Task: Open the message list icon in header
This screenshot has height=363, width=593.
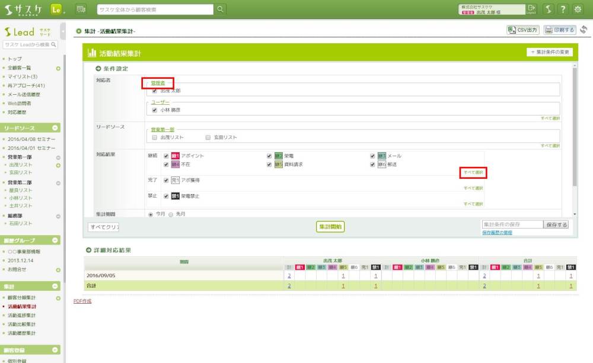Action: tap(81, 9)
